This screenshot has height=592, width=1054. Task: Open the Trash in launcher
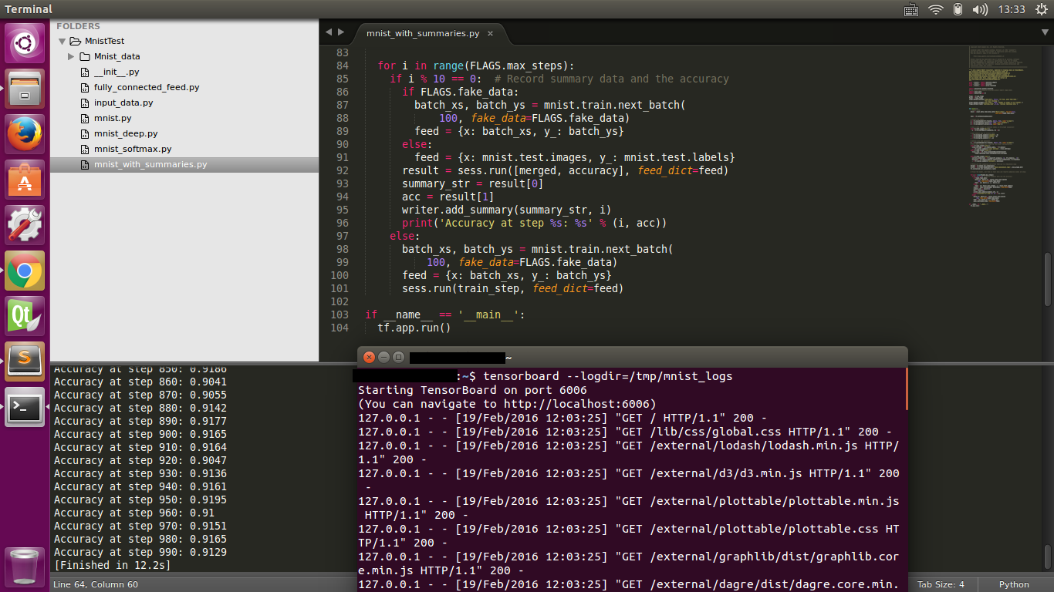point(25,567)
